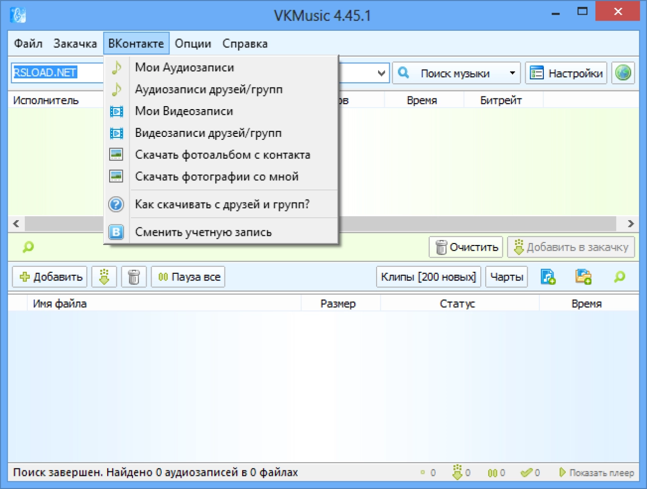Screen dimensions: 647x489
Task: Select Скачать фотографии со мной
Action: 221,176
